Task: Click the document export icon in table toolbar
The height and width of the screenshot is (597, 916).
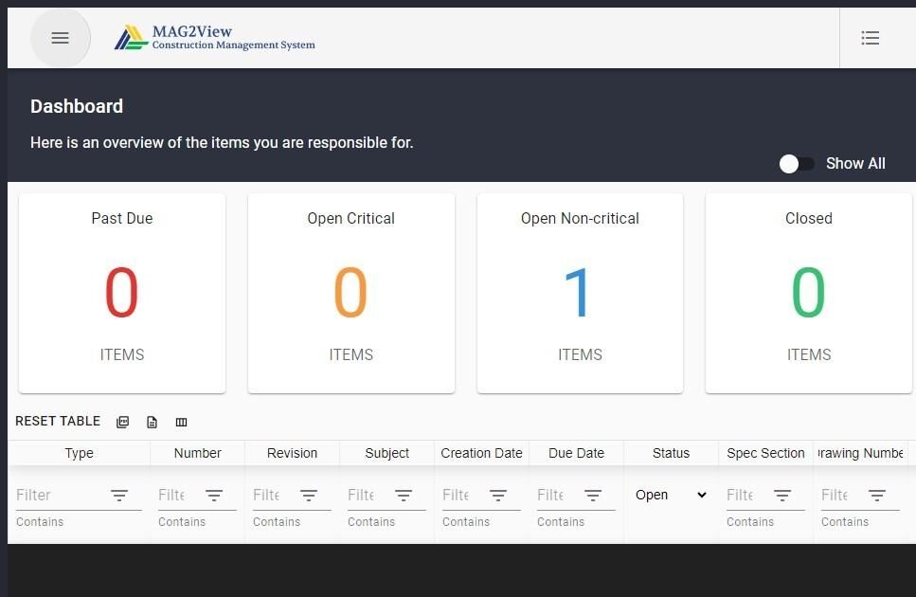Action: click(x=152, y=422)
